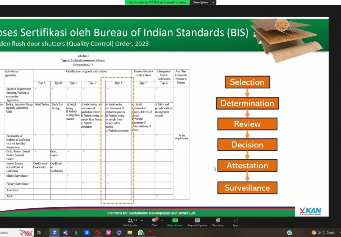The height and width of the screenshot is (237, 341).
Task: Click Request Captions in Zoom toolbar
Action: tap(197, 223)
